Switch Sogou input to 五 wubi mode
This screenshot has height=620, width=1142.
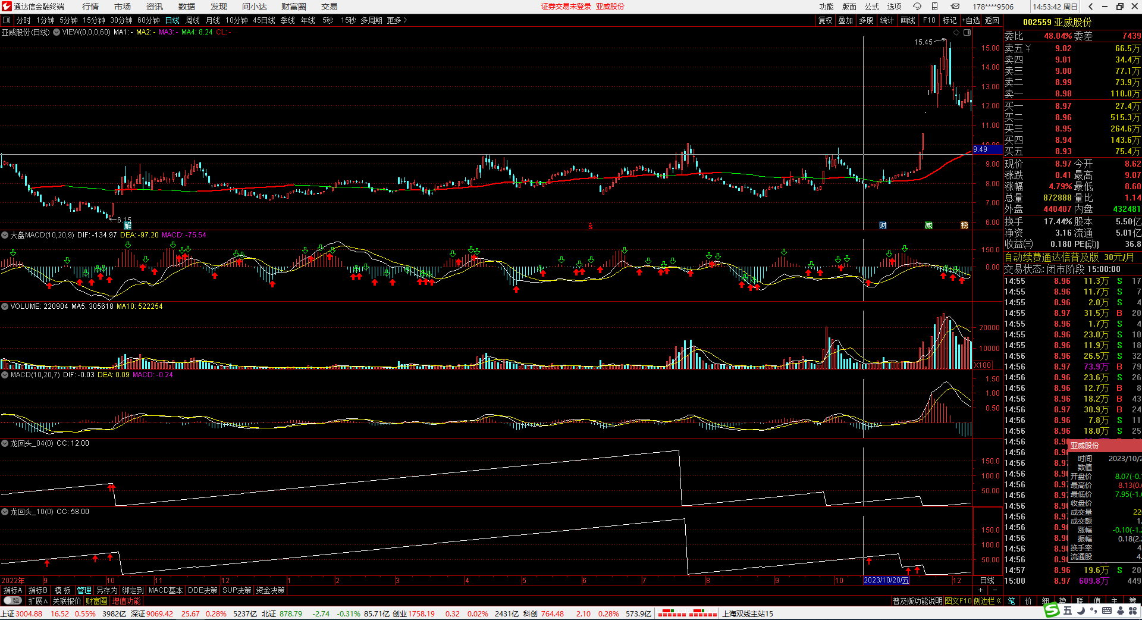point(1068,610)
